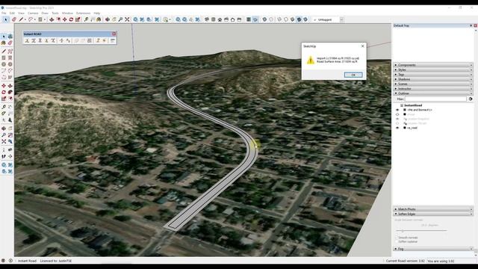Open the Extensions menu
This screenshot has height=269, width=478.
[83, 13]
